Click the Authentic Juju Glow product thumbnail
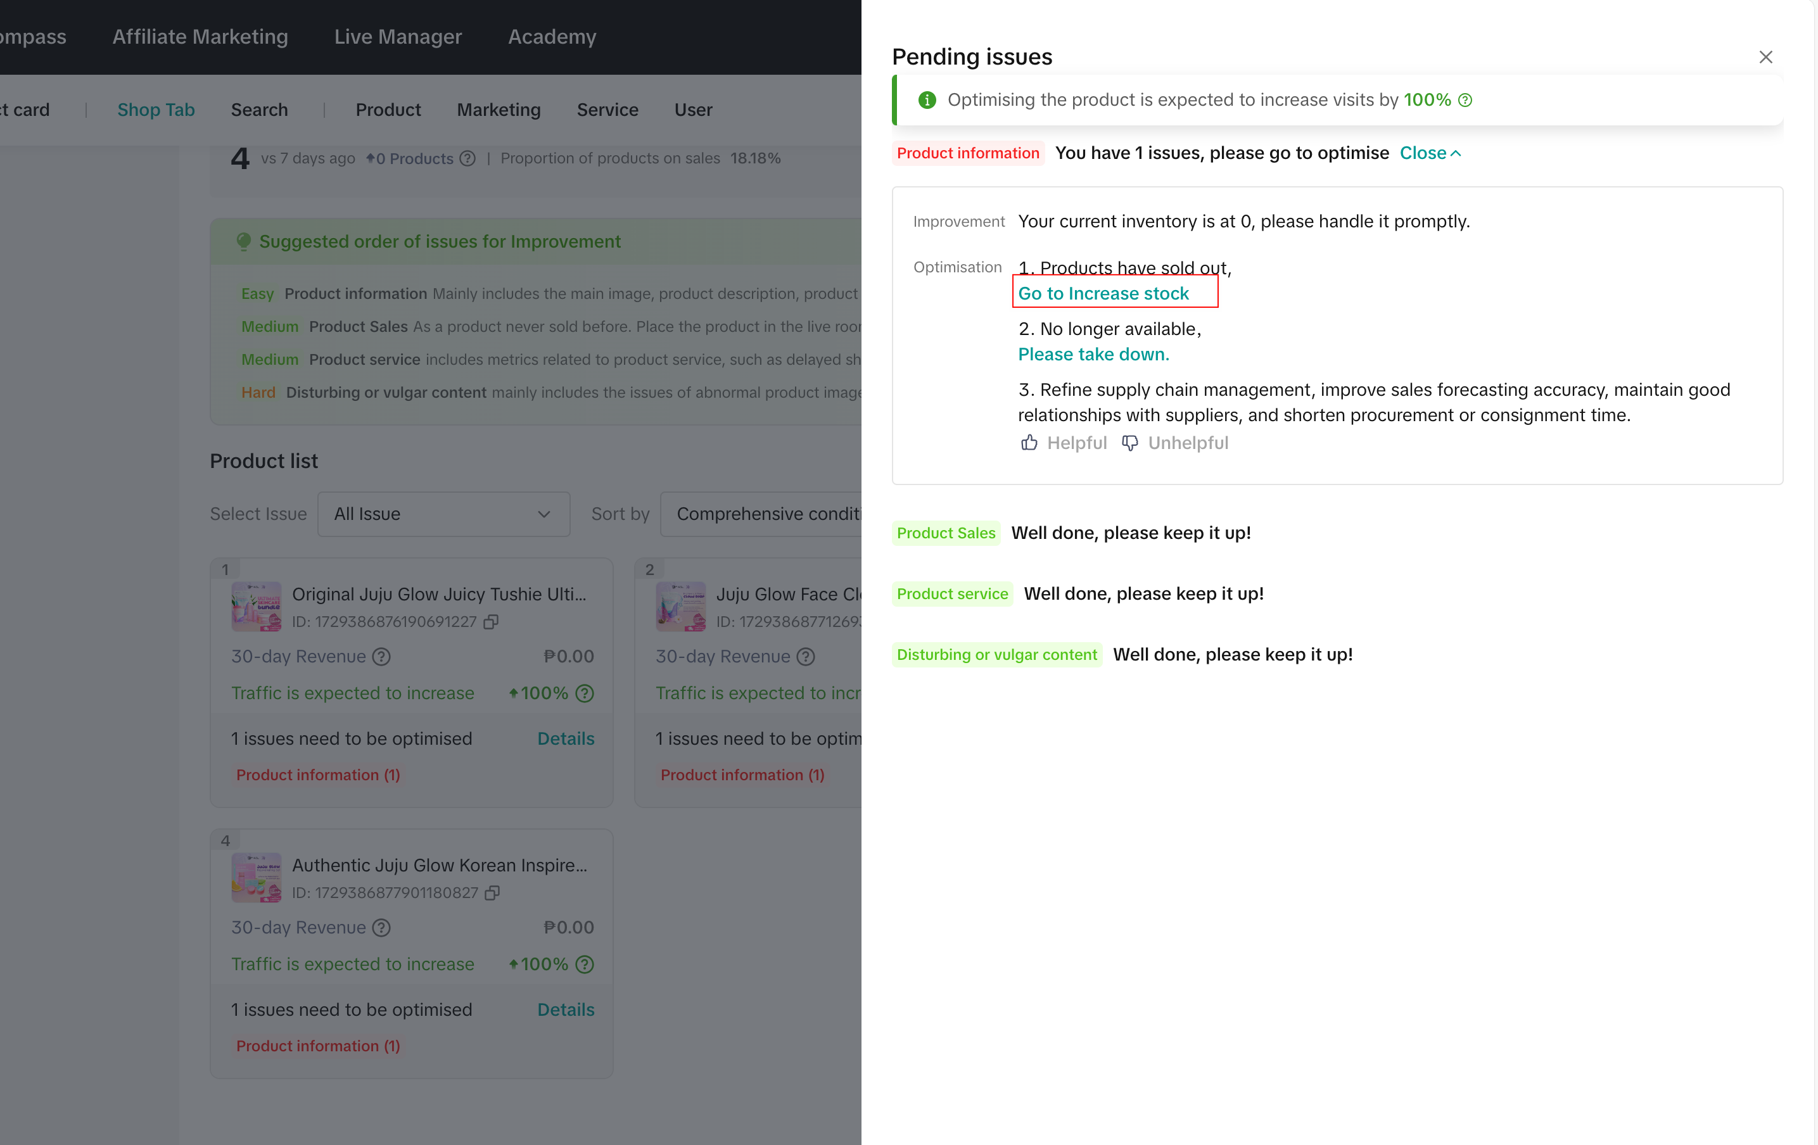Viewport: 1818px width, 1145px height. pos(256,877)
